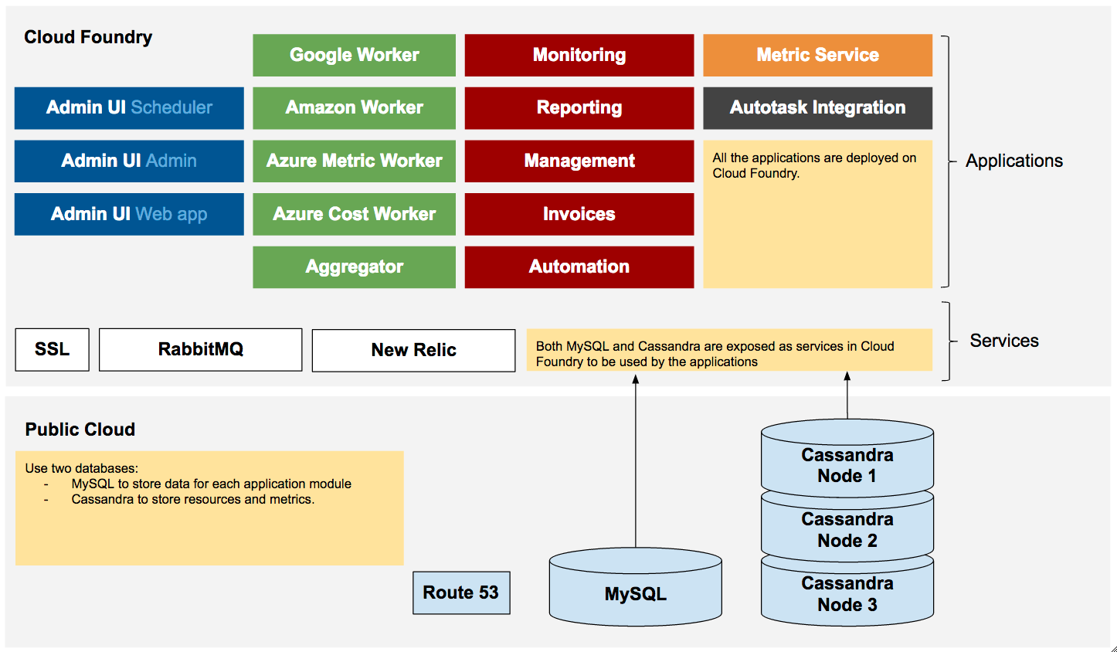The width and height of the screenshot is (1117, 652).
Task: Select the 'Both MySQL and Cassandra' note
Action: click(x=729, y=350)
